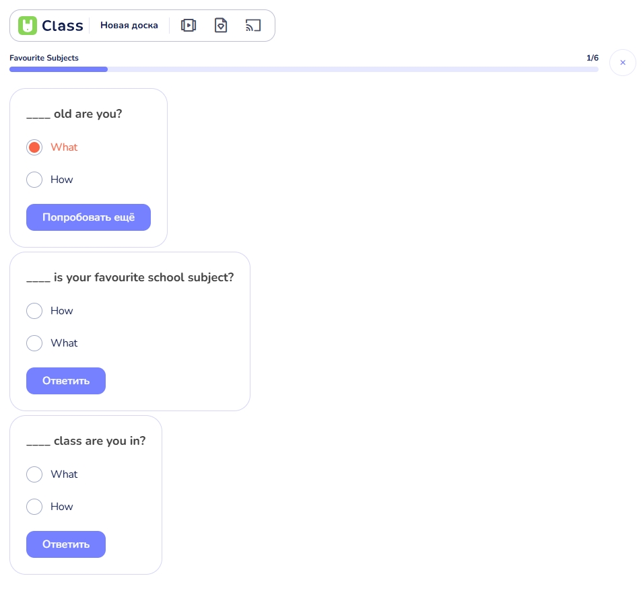The height and width of the screenshot is (609, 641).
Task: Choose 'What' for favourite school subject question
Action: pyautogui.click(x=34, y=343)
